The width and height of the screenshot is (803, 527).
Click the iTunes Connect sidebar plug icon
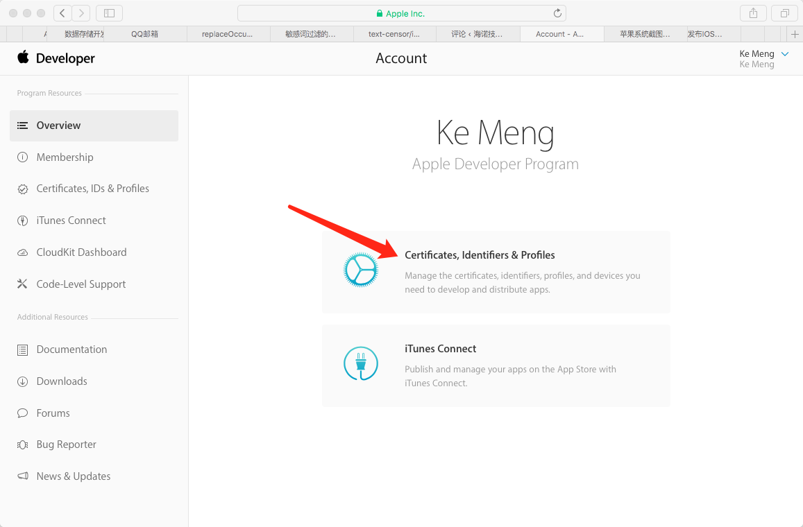(x=22, y=221)
